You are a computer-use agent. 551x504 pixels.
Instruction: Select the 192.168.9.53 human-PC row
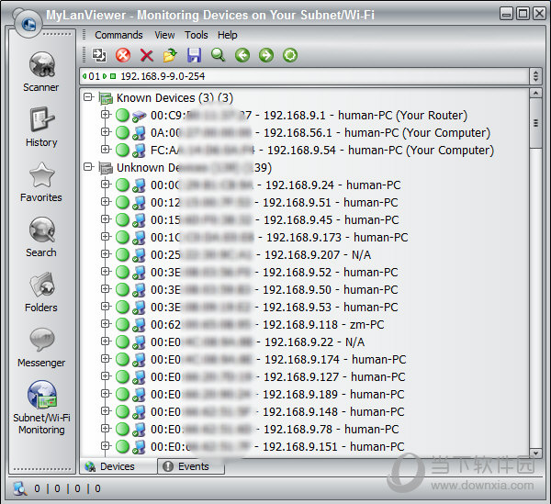[x=275, y=308]
